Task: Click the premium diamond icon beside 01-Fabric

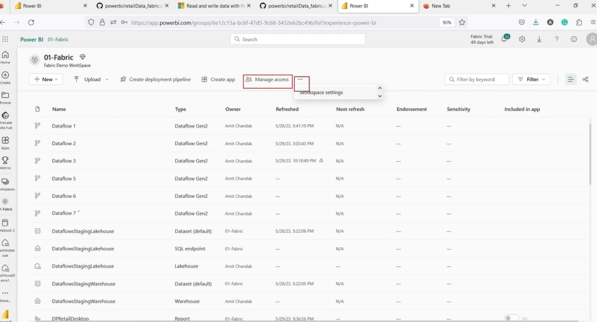Action: 83,58
